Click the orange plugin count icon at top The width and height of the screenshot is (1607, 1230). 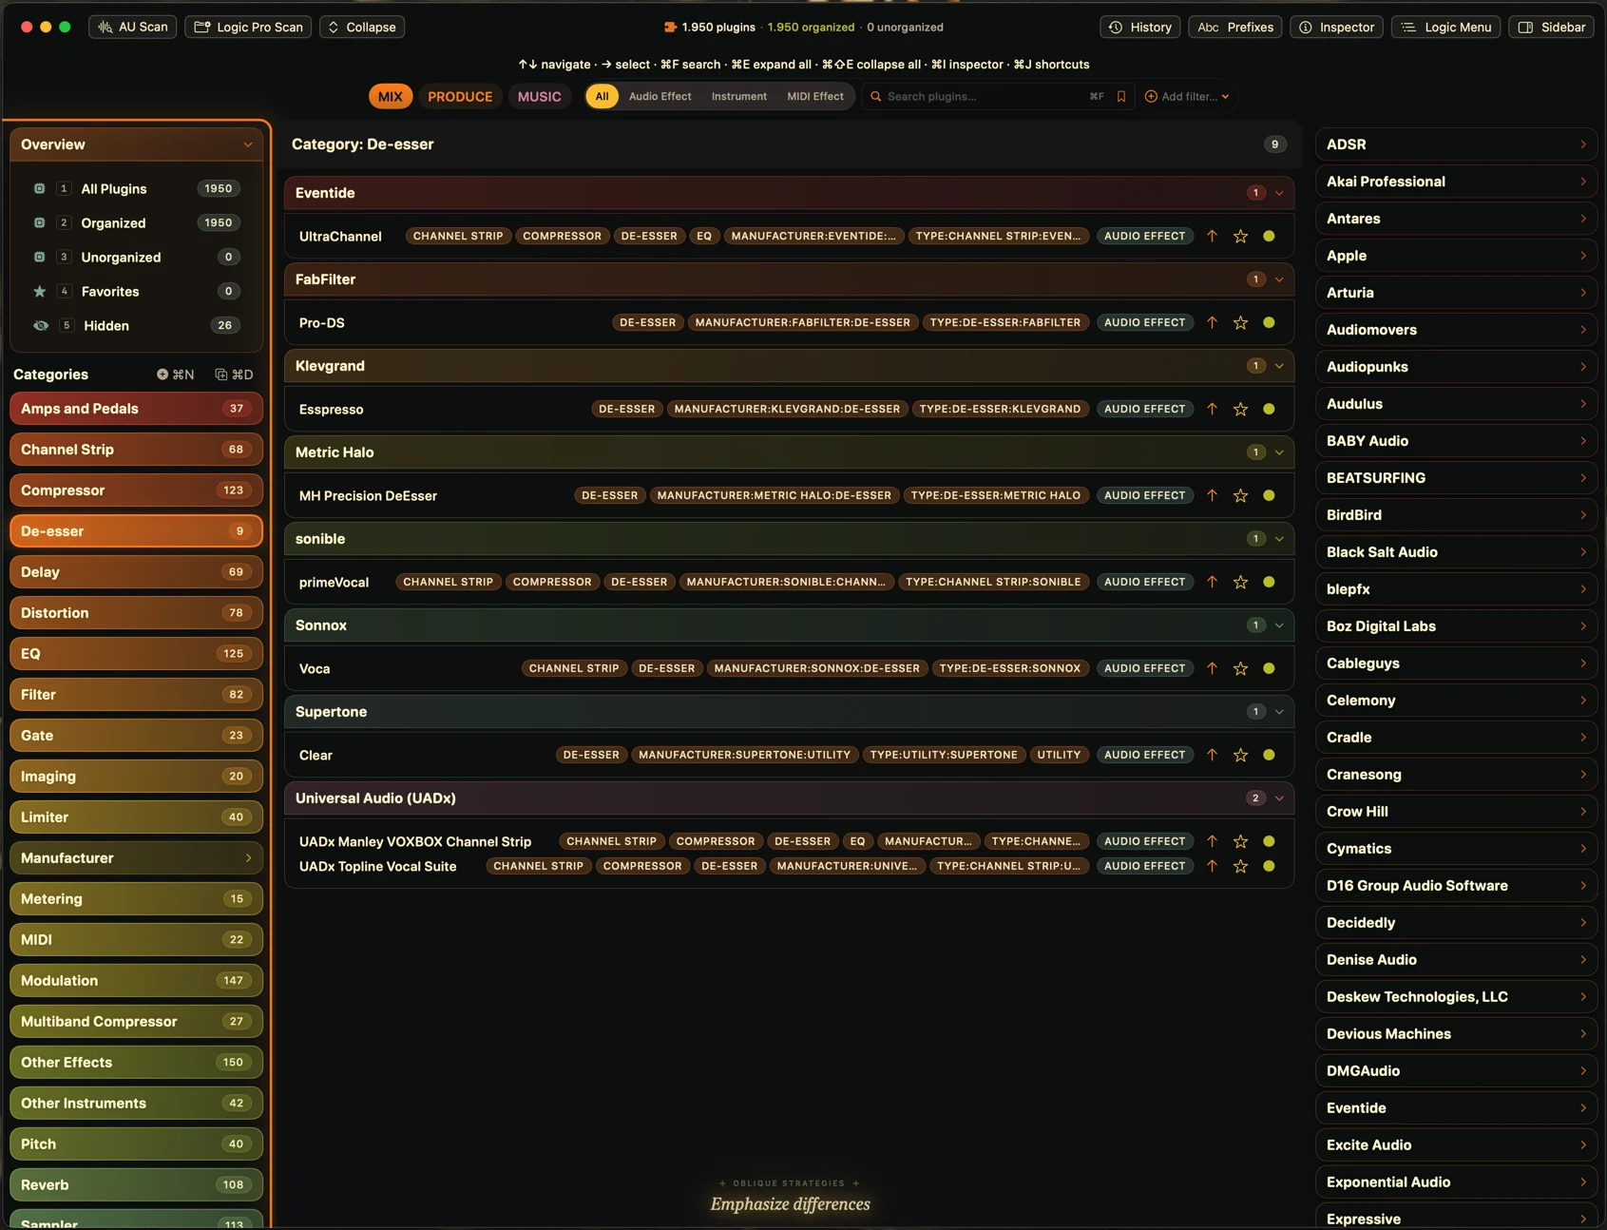(x=670, y=28)
